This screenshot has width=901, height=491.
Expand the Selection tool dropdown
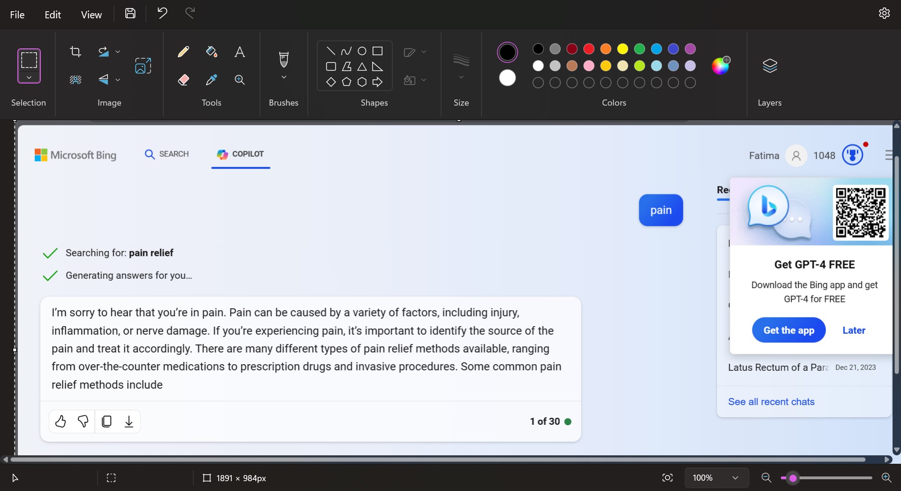click(29, 77)
